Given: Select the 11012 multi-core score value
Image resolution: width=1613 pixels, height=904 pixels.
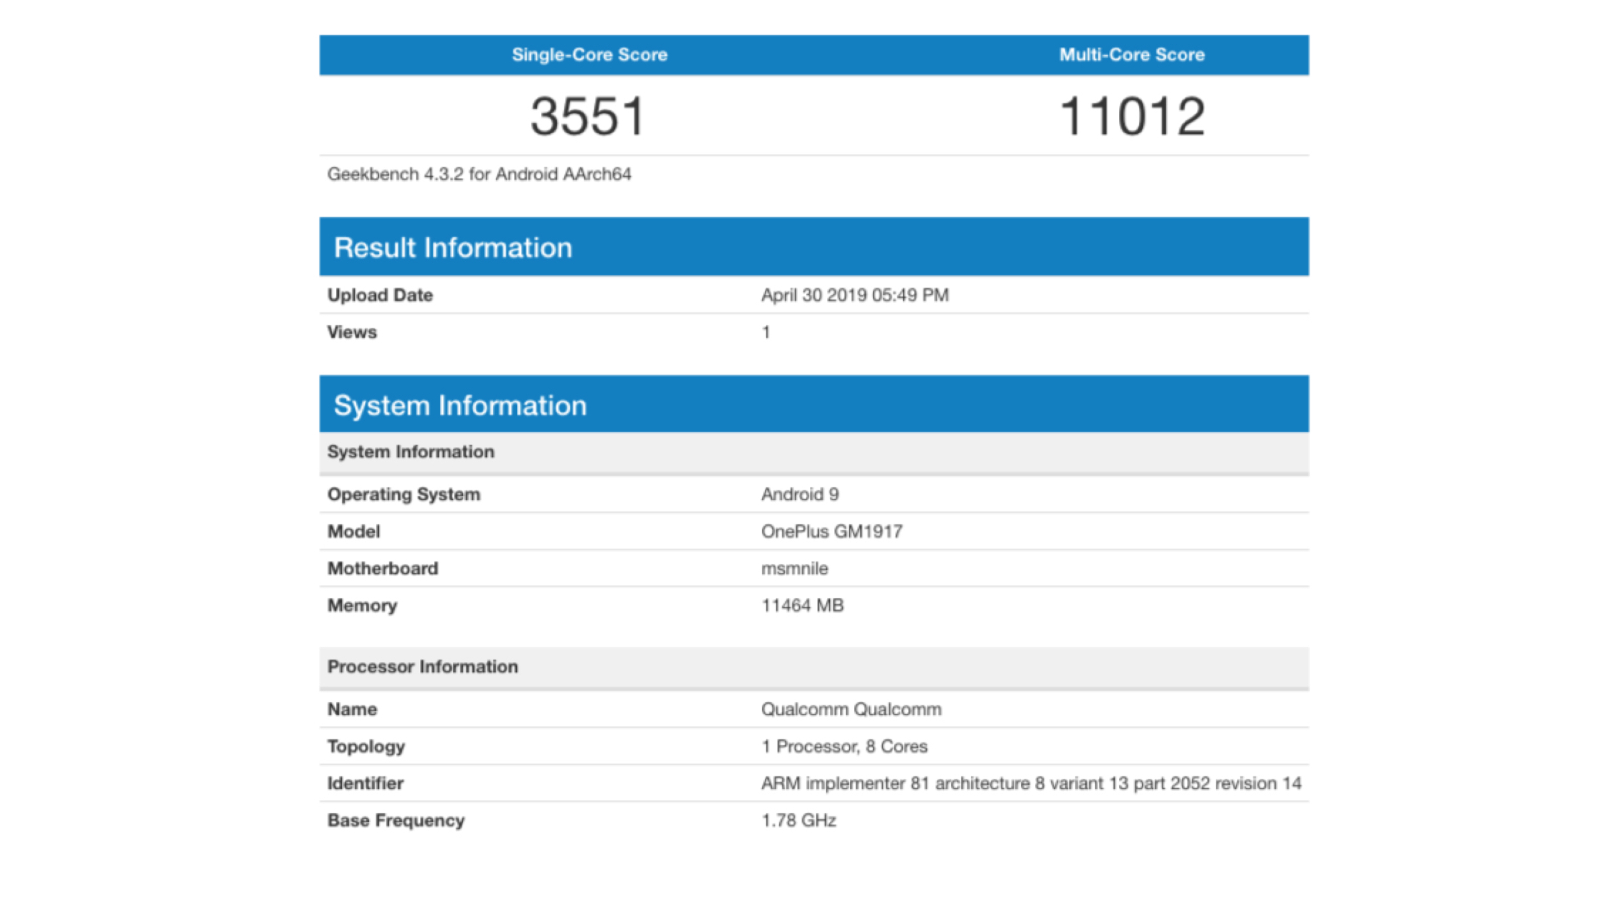Looking at the screenshot, I should click(1132, 116).
